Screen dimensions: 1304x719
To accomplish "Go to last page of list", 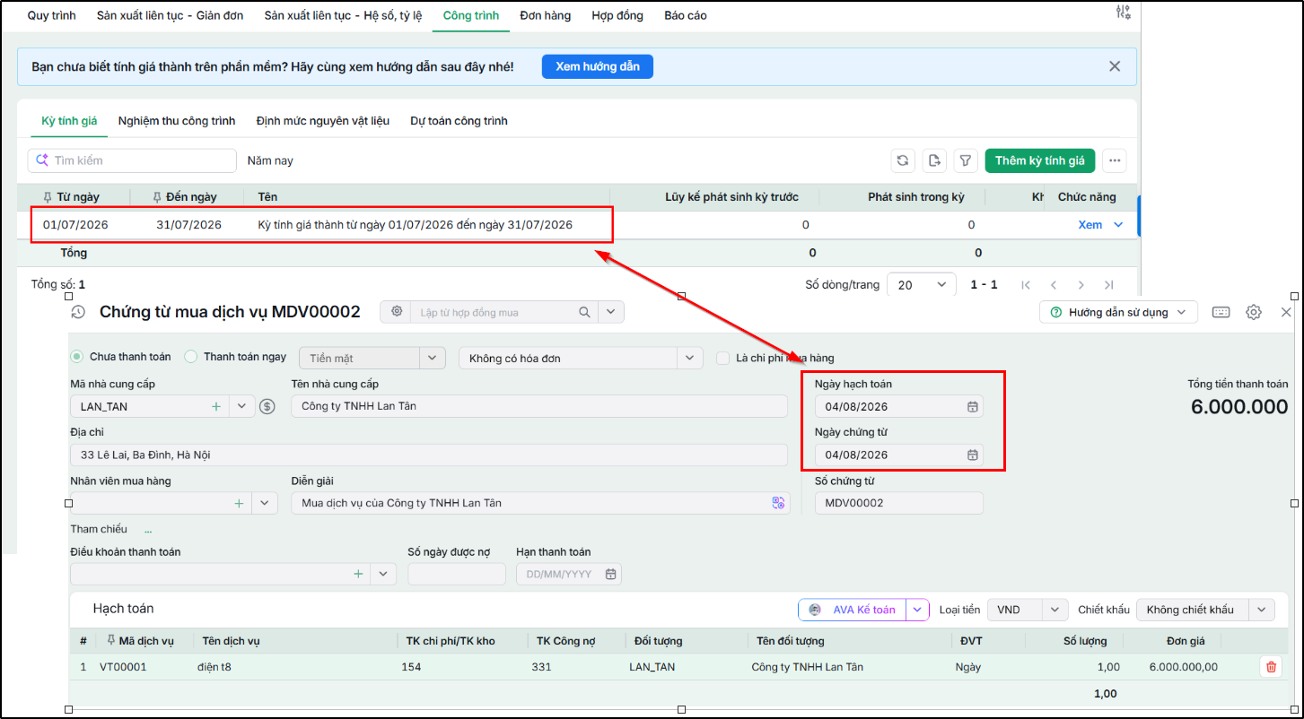I will [1109, 285].
